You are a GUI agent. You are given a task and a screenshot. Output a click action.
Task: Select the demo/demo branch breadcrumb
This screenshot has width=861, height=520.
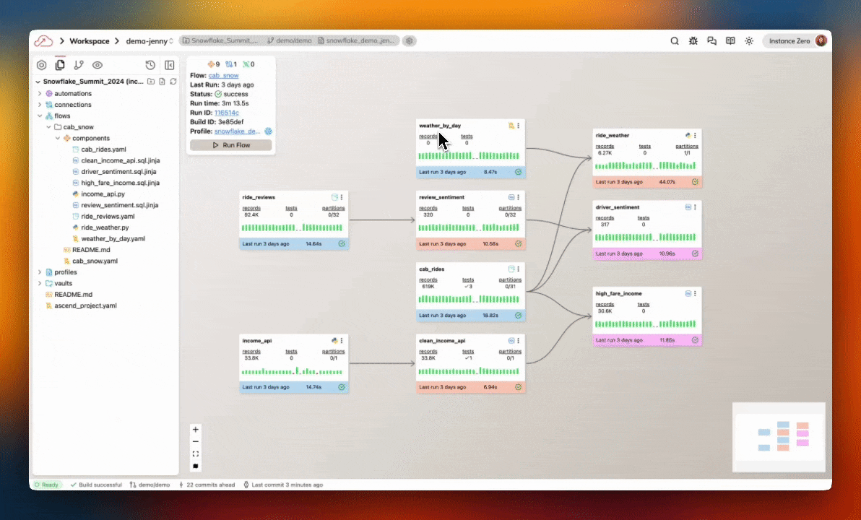pos(290,40)
